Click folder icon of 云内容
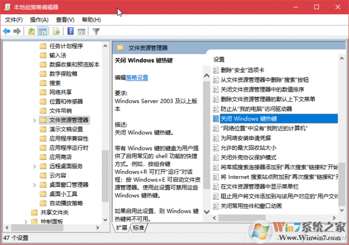Screen dimensions: 349x245 pyautogui.click(x=43, y=175)
